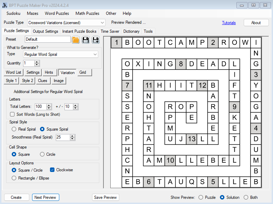The image size is (273, 204).
Task: Select the Real Spiral style
Action: click(14, 129)
